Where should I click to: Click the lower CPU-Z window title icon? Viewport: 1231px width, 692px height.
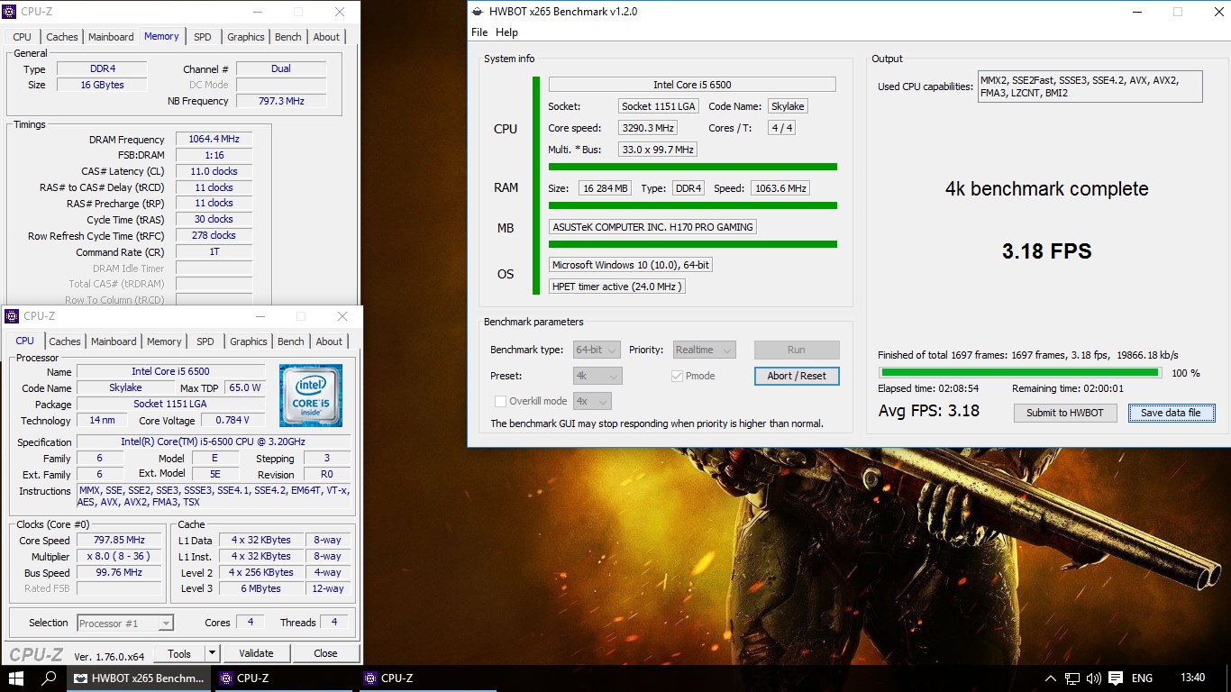(12, 316)
